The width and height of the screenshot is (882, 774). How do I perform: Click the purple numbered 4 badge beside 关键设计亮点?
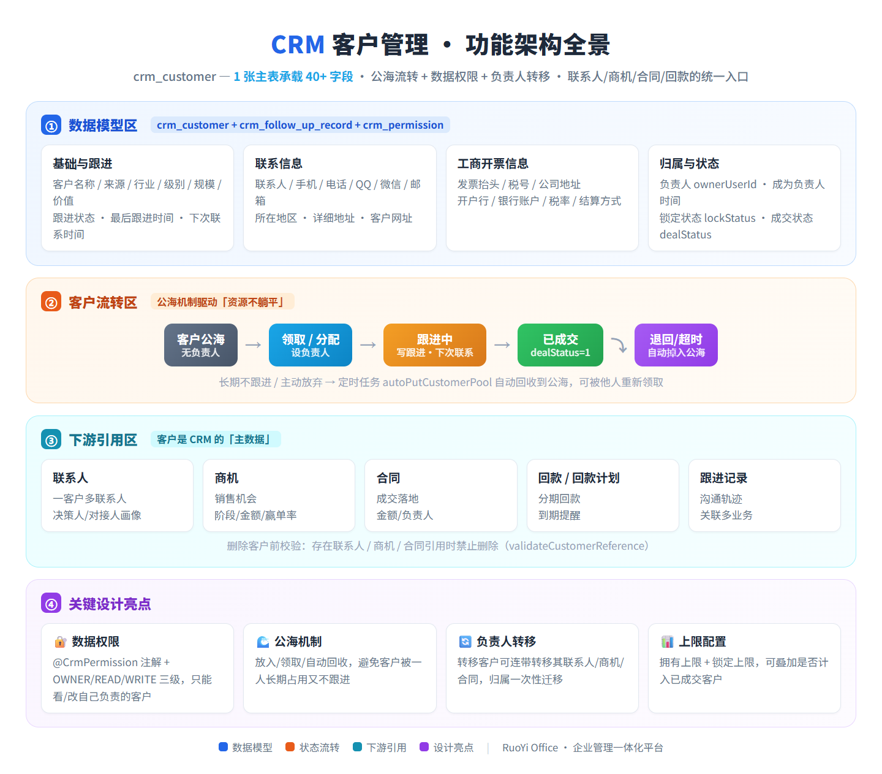[x=51, y=604]
